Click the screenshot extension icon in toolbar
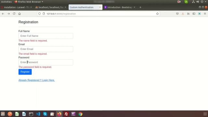Image resolution: width=208 pixels, height=117 pixels. (x=199, y=14)
